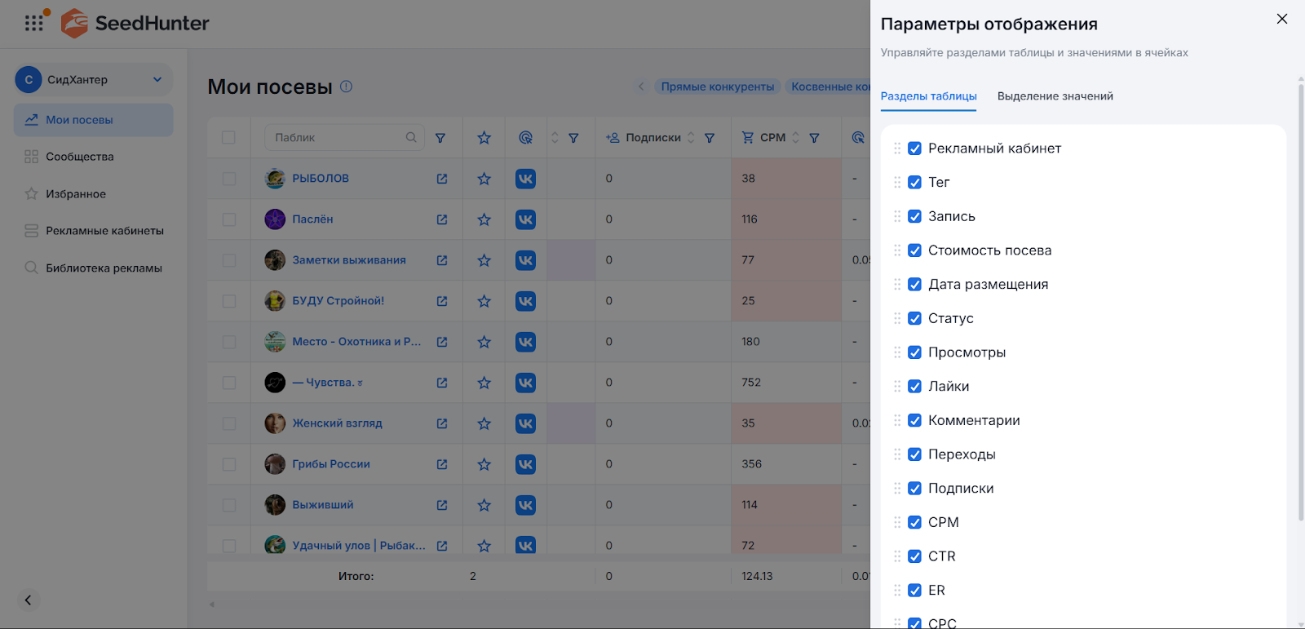Select the Прямые конкуренты tag
The width and height of the screenshot is (1305, 629).
(717, 86)
